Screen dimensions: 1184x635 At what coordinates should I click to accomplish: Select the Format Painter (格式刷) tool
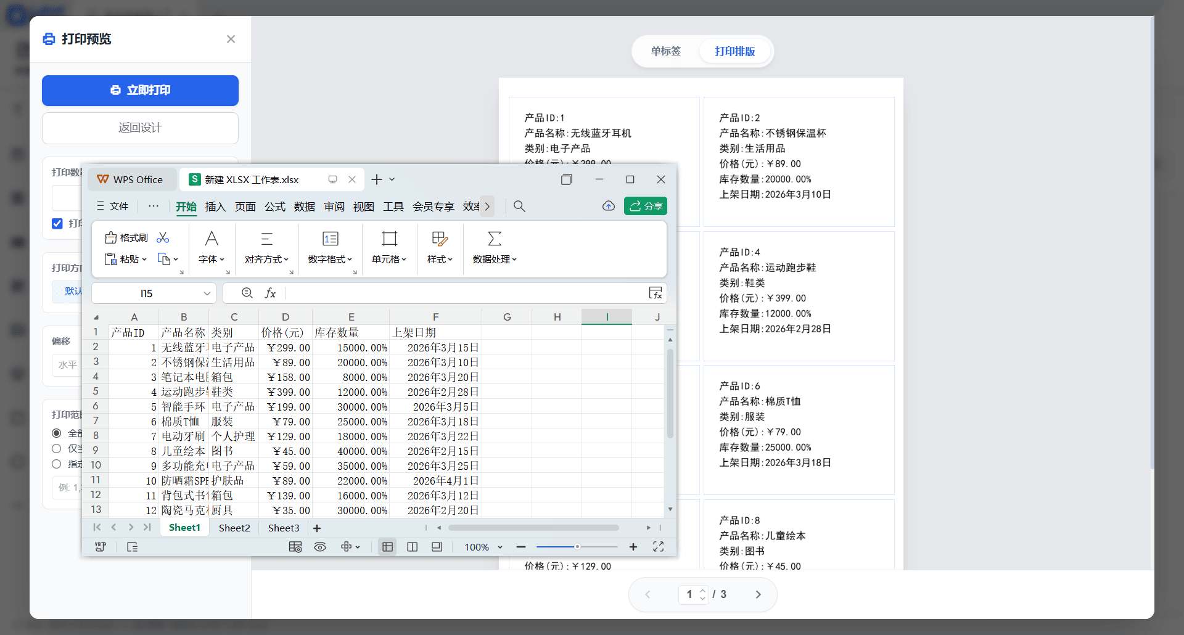point(126,237)
